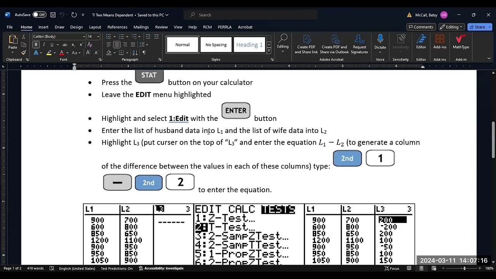This screenshot has height=279, width=496.
Task: Toggle show paragraph marks
Action: pos(144,53)
